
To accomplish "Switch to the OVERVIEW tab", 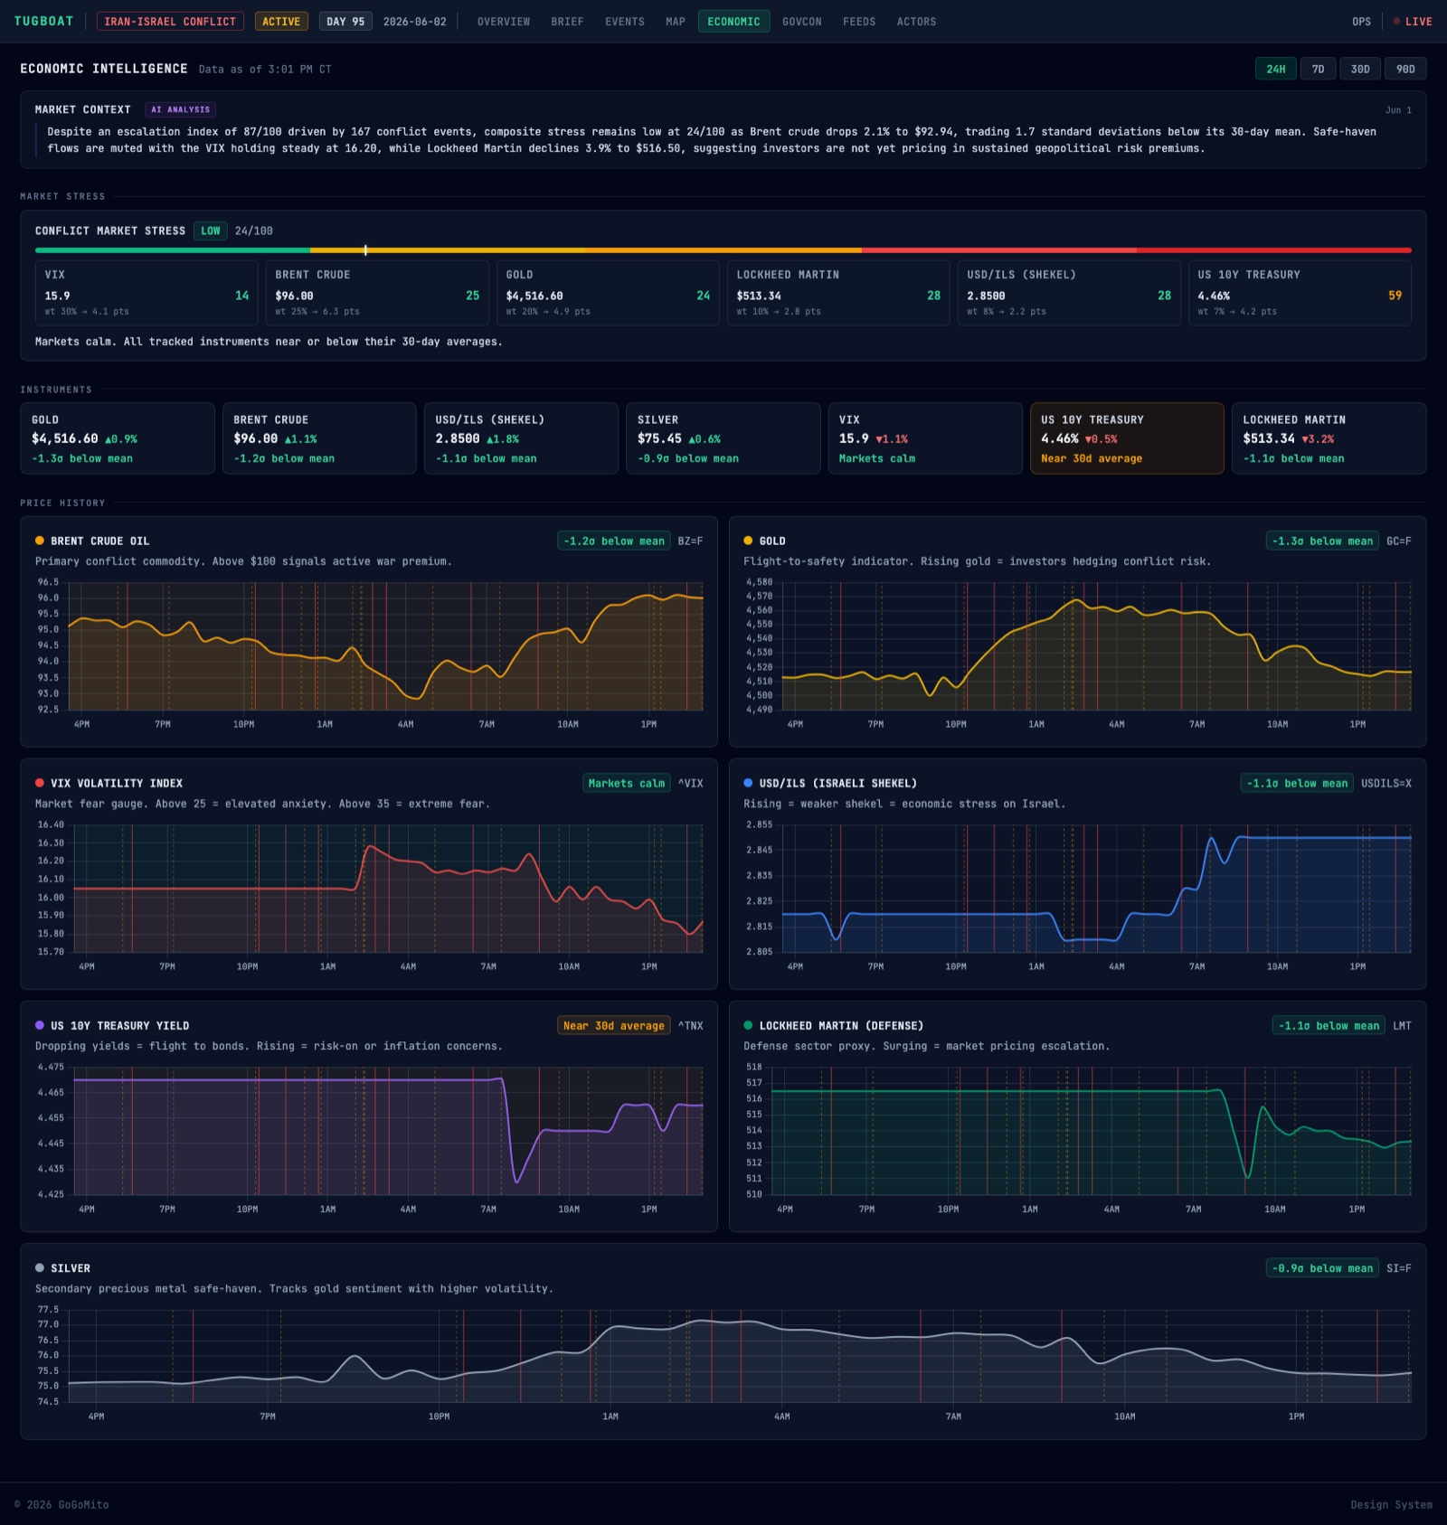I will [504, 21].
